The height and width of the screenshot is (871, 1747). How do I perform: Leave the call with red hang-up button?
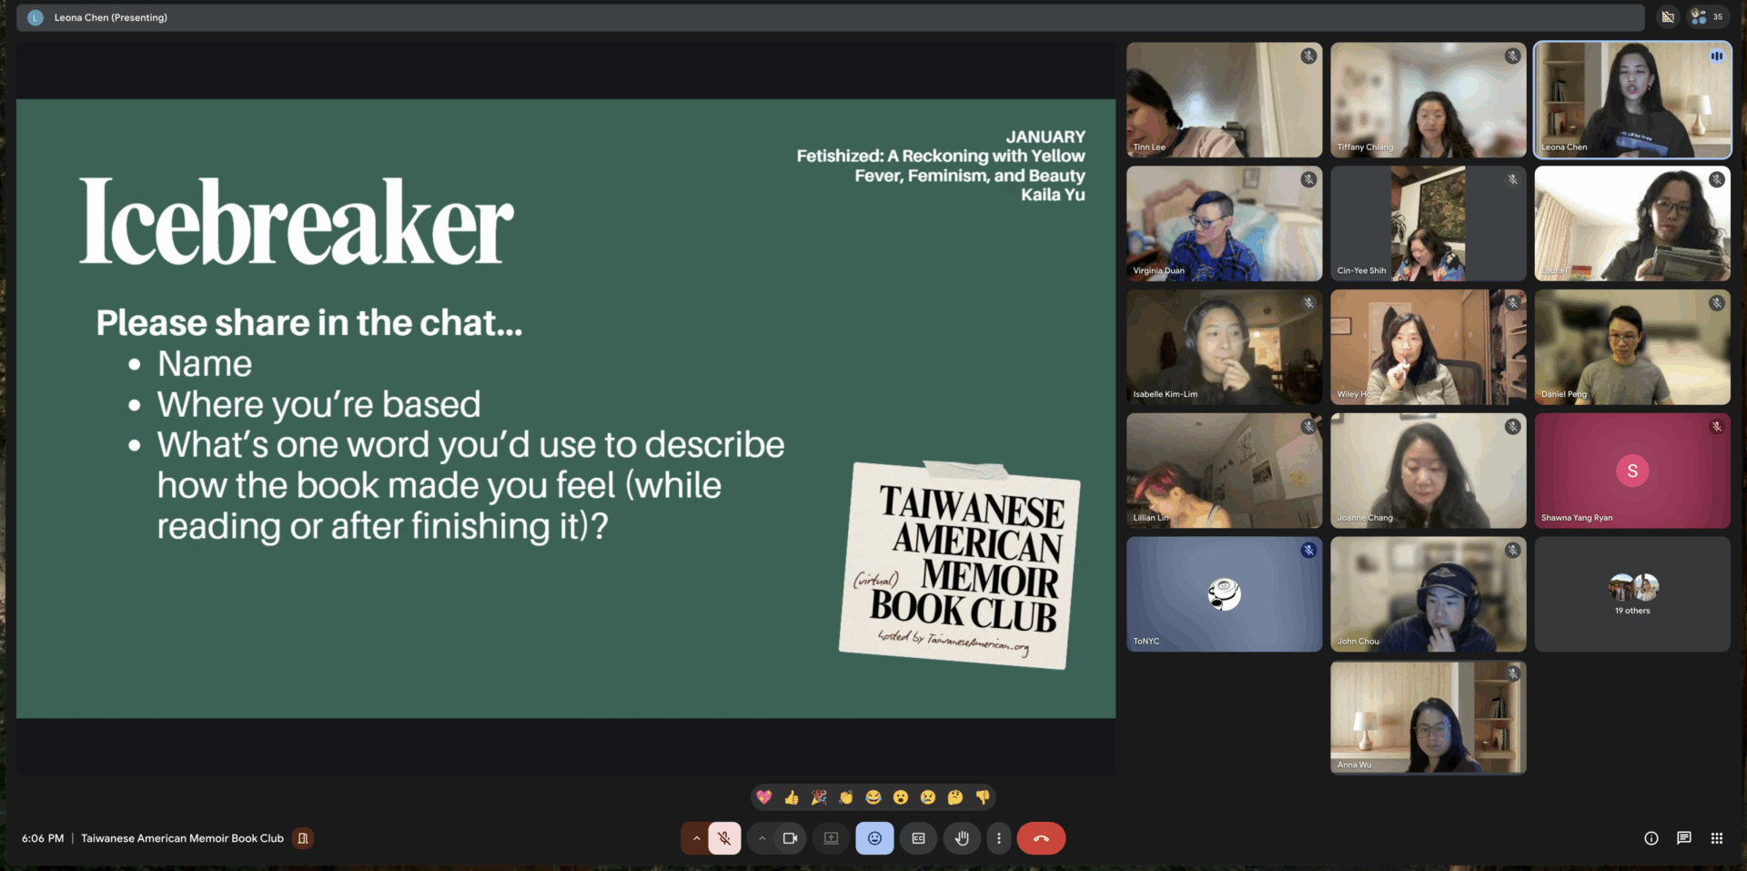(x=1041, y=838)
